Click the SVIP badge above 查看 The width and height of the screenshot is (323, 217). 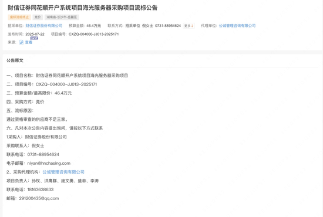(x=34, y=38)
